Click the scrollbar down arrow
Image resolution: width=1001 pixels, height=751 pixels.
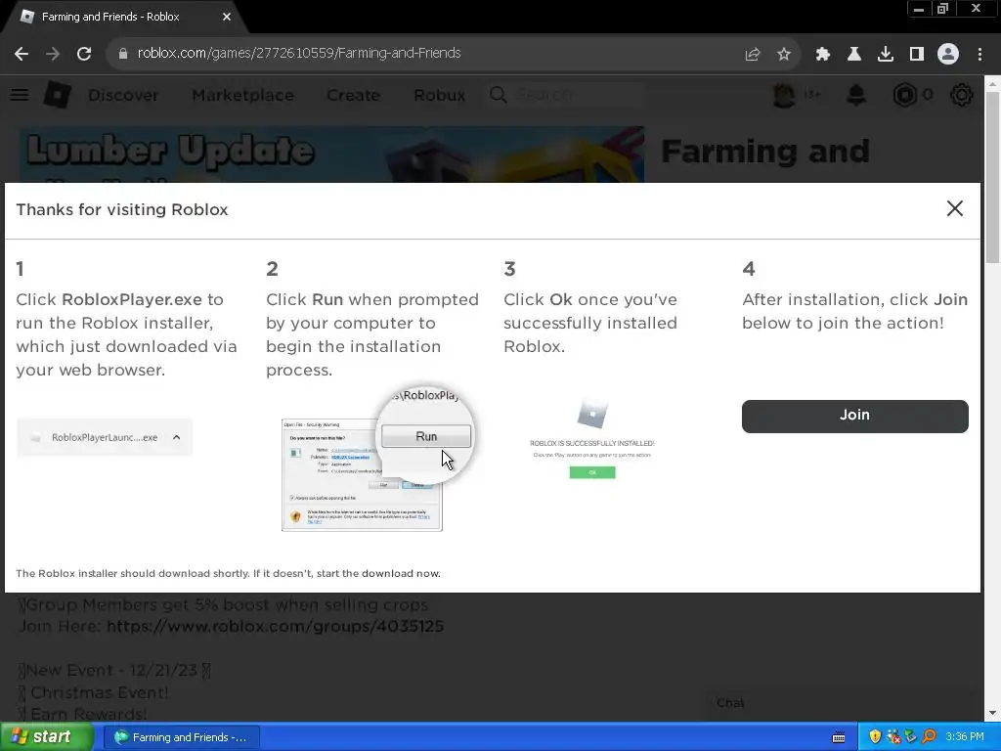pyautogui.click(x=992, y=713)
